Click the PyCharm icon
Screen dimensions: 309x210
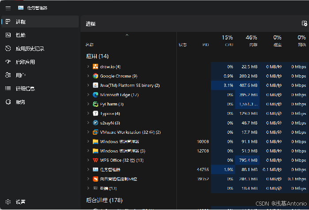95,104
